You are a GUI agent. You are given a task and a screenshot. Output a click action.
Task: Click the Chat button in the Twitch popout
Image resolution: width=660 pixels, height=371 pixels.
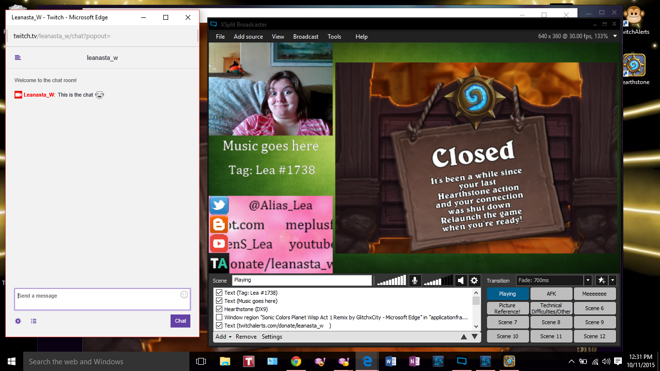[180, 321]
